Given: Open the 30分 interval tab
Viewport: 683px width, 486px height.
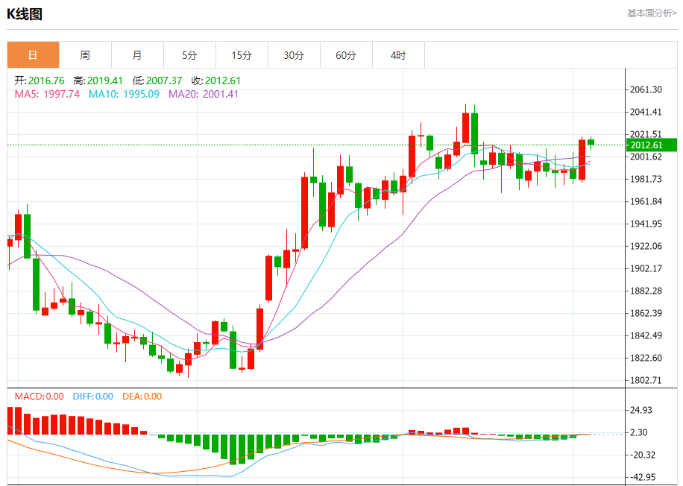Looking at the screenshot, I should click(x=294, y=55).
